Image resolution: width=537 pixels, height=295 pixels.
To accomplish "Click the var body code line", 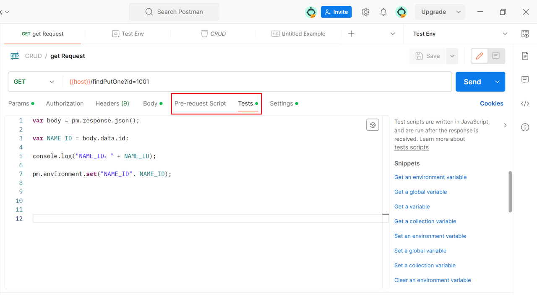I will [x=86, y=121].
